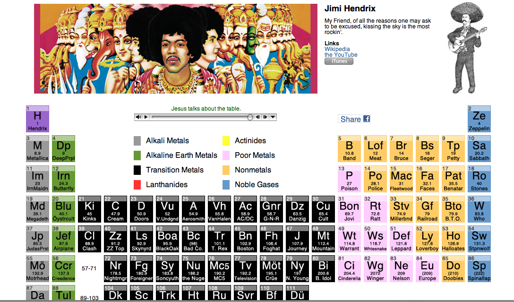Image resolution: width=514 pixels, height=302 pixels.
Task: Click the Lanthanides red legend swatch
Action: click(137, 185)
